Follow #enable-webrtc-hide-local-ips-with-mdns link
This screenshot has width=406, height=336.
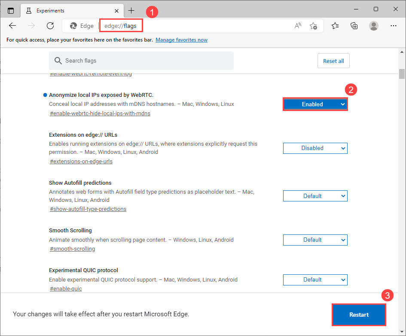click(x=100, y=114)
